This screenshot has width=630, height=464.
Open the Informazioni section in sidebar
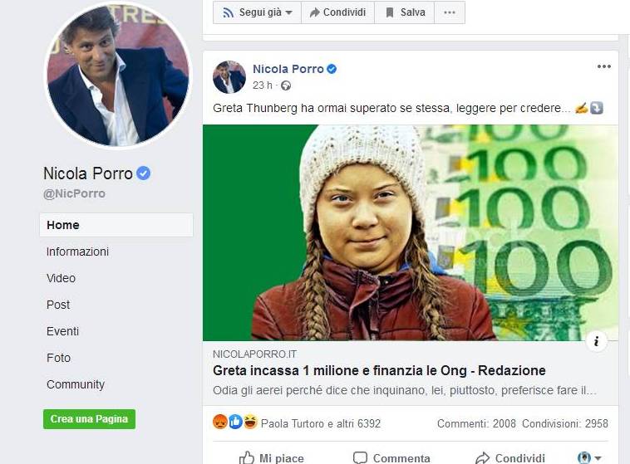point(77,252)
